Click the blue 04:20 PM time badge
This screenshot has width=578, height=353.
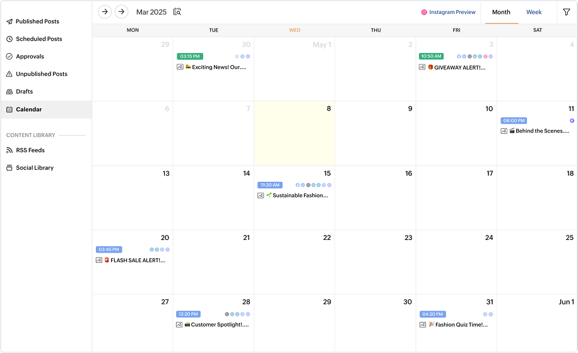(433, 314)
